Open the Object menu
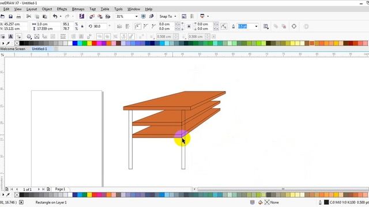This screenshot has width=369, height=207. 47,9
